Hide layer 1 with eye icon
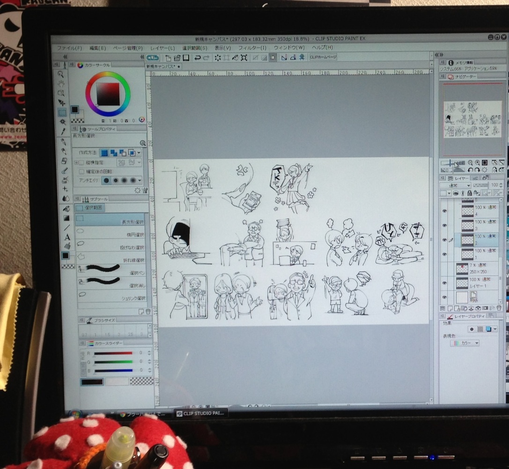Viewport: 509px width, 469px height. pyautogui.click(x=445, y=254)
